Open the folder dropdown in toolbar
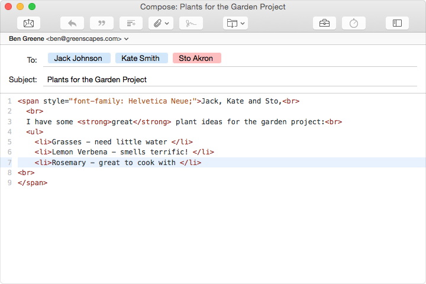 (235, 23)
